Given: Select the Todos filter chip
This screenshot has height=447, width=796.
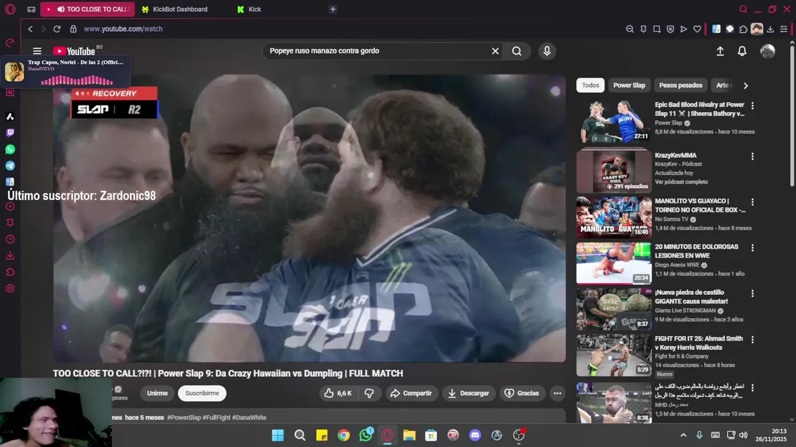Looking at the screenshot, I should point(590,86).
